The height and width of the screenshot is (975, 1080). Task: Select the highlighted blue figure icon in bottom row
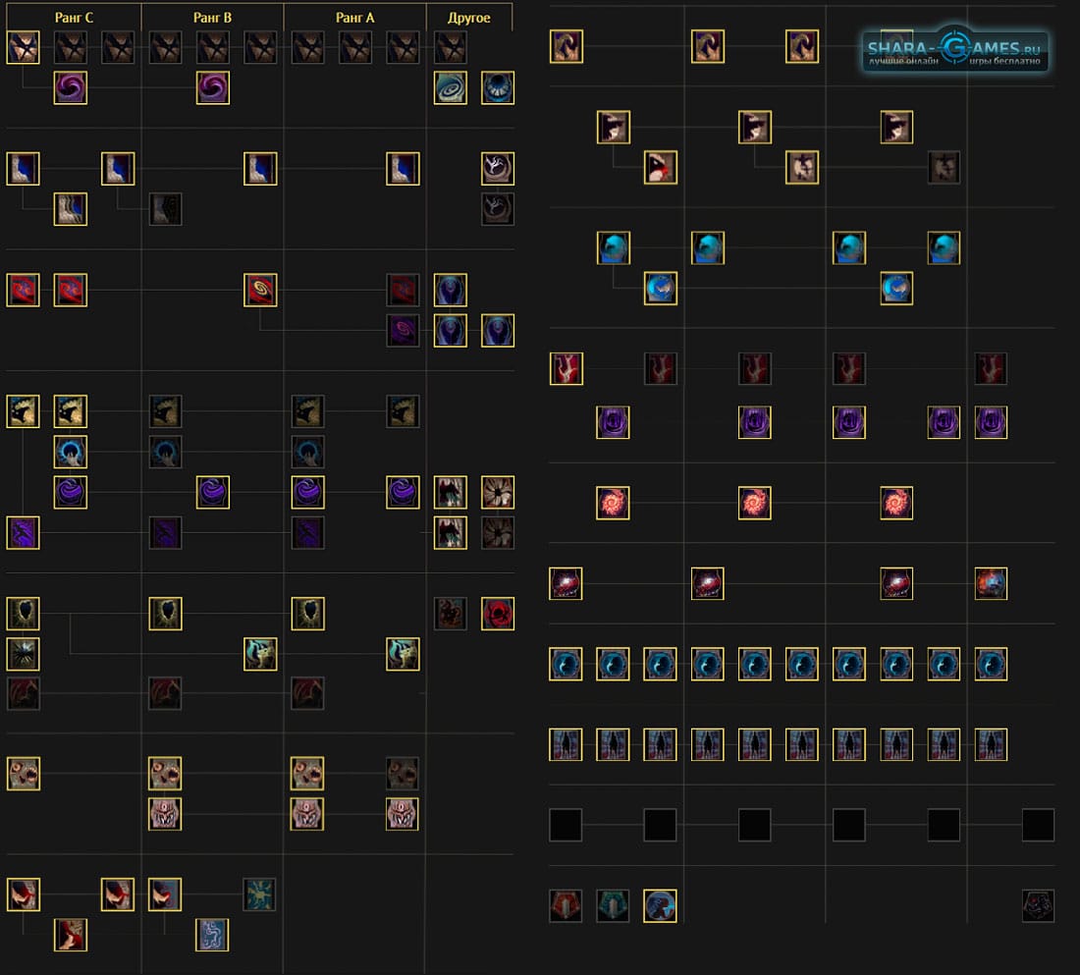tap(661, 906)
